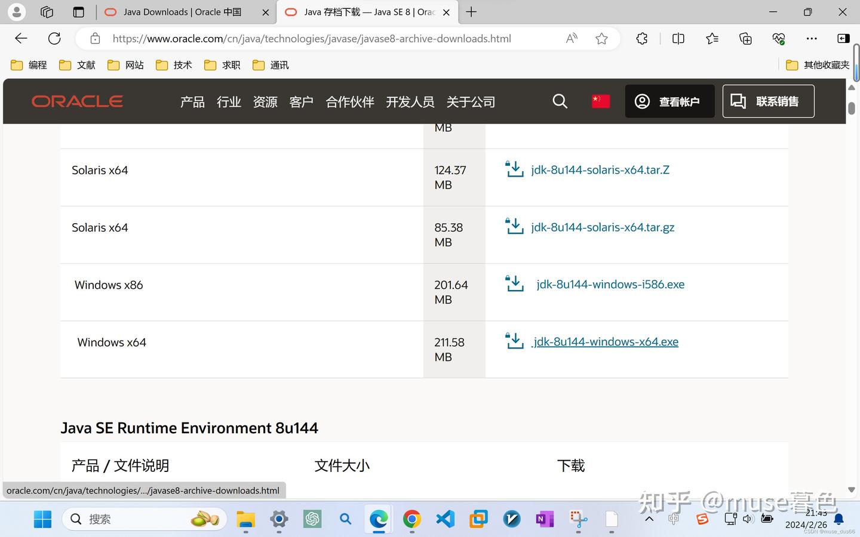
Task: Activate Read aloud in the address bar
Action: click(x=571, y=38)
